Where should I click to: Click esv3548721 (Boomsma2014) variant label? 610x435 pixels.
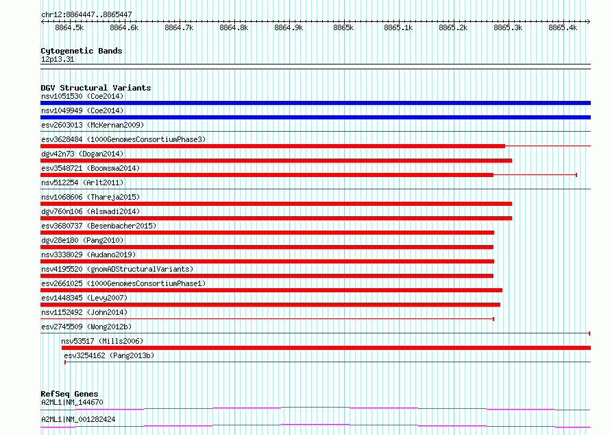90,168
